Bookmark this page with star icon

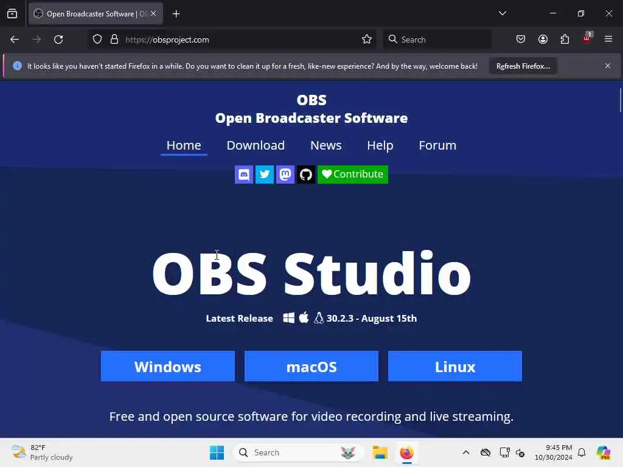[x=367, y=40]
